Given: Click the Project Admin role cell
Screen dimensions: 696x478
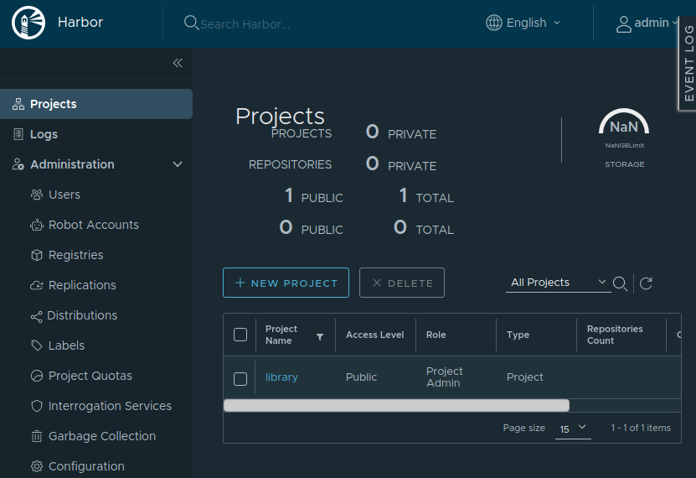Looking at the screenshot, I should (x=445, y=377).
